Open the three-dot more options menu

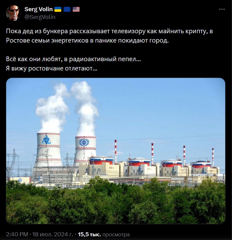(222, 9)
